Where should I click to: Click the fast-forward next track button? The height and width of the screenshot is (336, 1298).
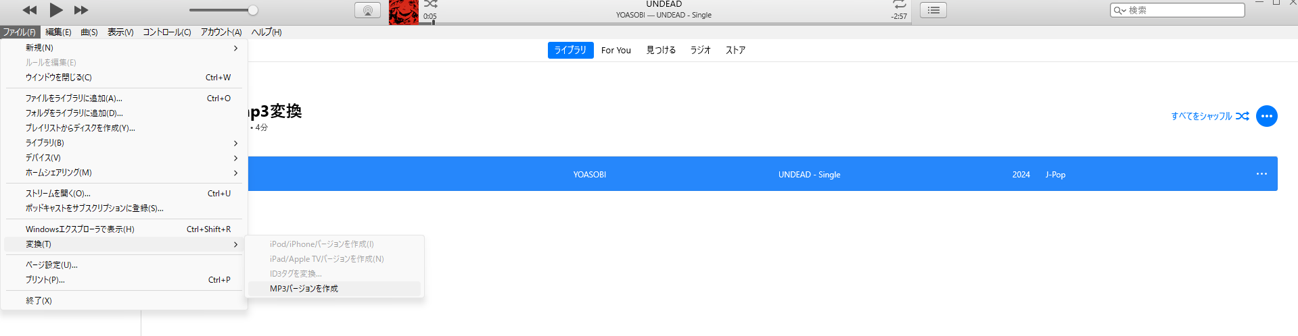81,10
